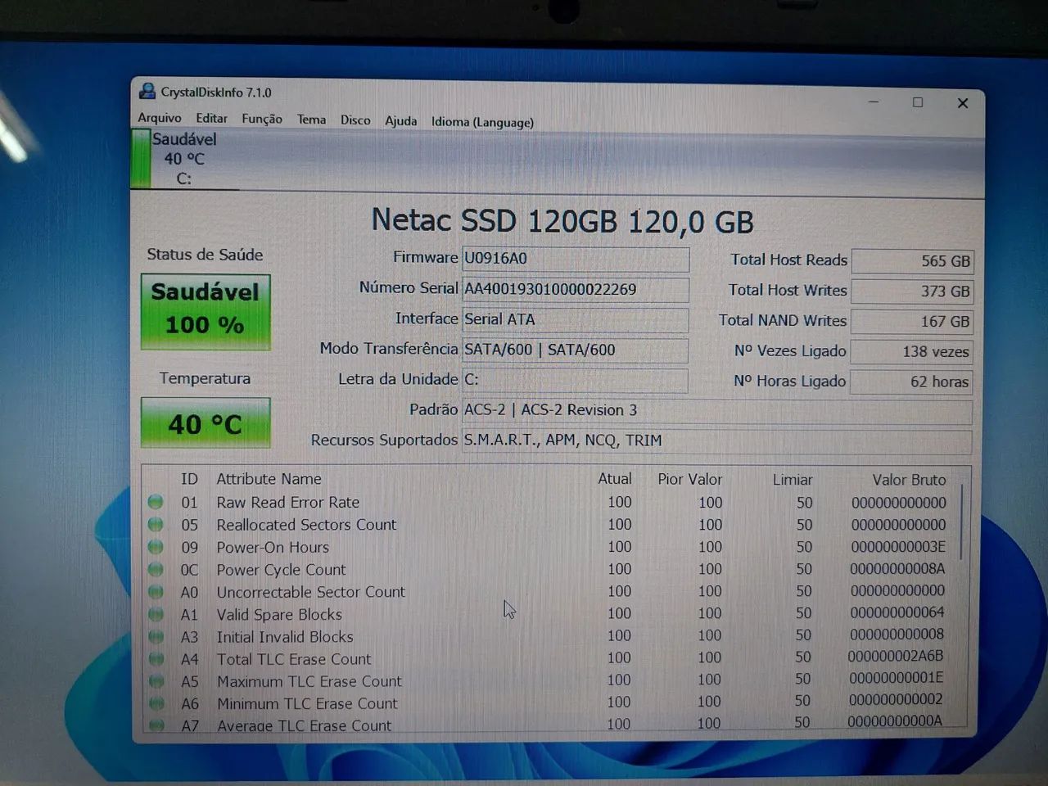Select the Maximum TLC Erase Count row
Image resolution: width=1048 pixels, height=786 pixels.
pos(549,680)
